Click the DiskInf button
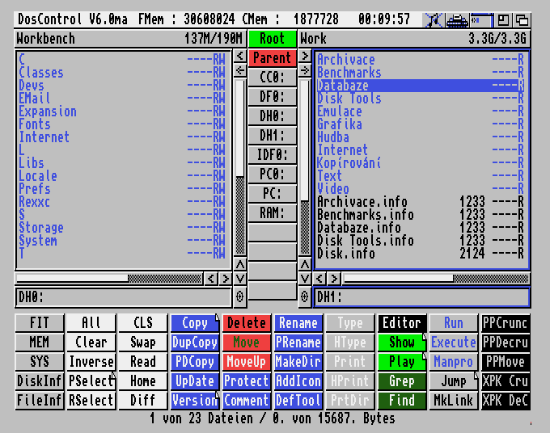 click(40, 381)
